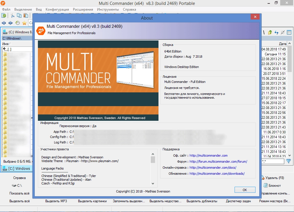The width and height of the screenshot is (294, 212).
Task: Click the gray plug connection icon
Action: pyautogui.click(x=283, y=32)
